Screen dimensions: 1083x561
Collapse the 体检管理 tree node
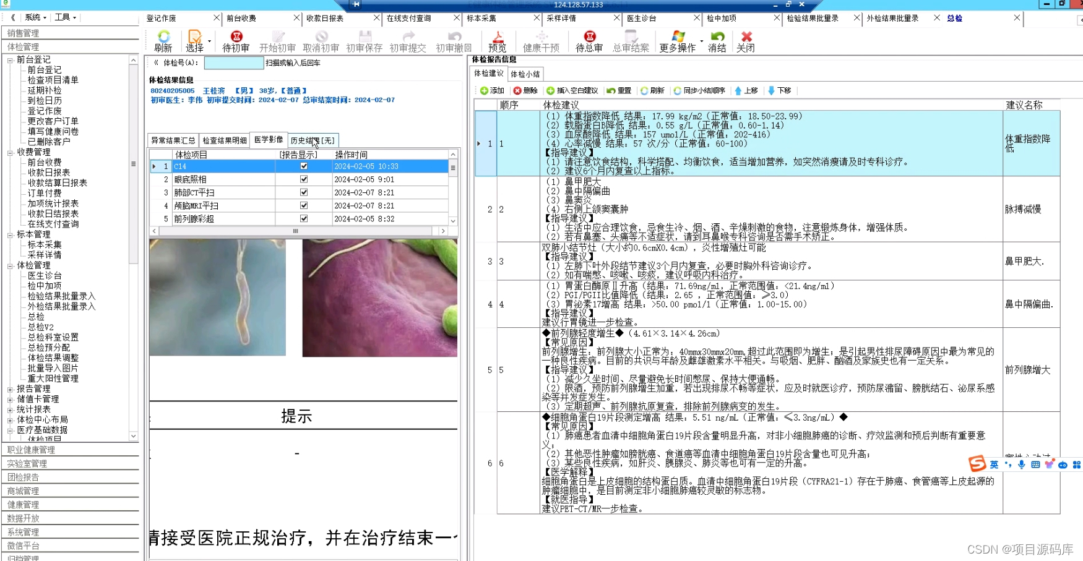10,266
